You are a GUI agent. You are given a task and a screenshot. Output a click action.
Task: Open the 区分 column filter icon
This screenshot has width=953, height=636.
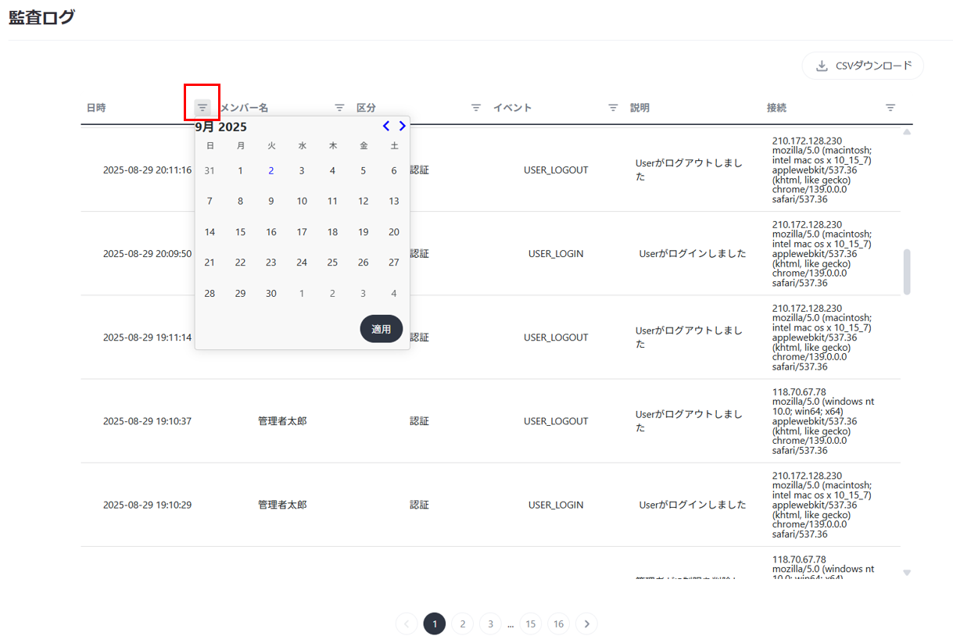[x=475, y=108]
